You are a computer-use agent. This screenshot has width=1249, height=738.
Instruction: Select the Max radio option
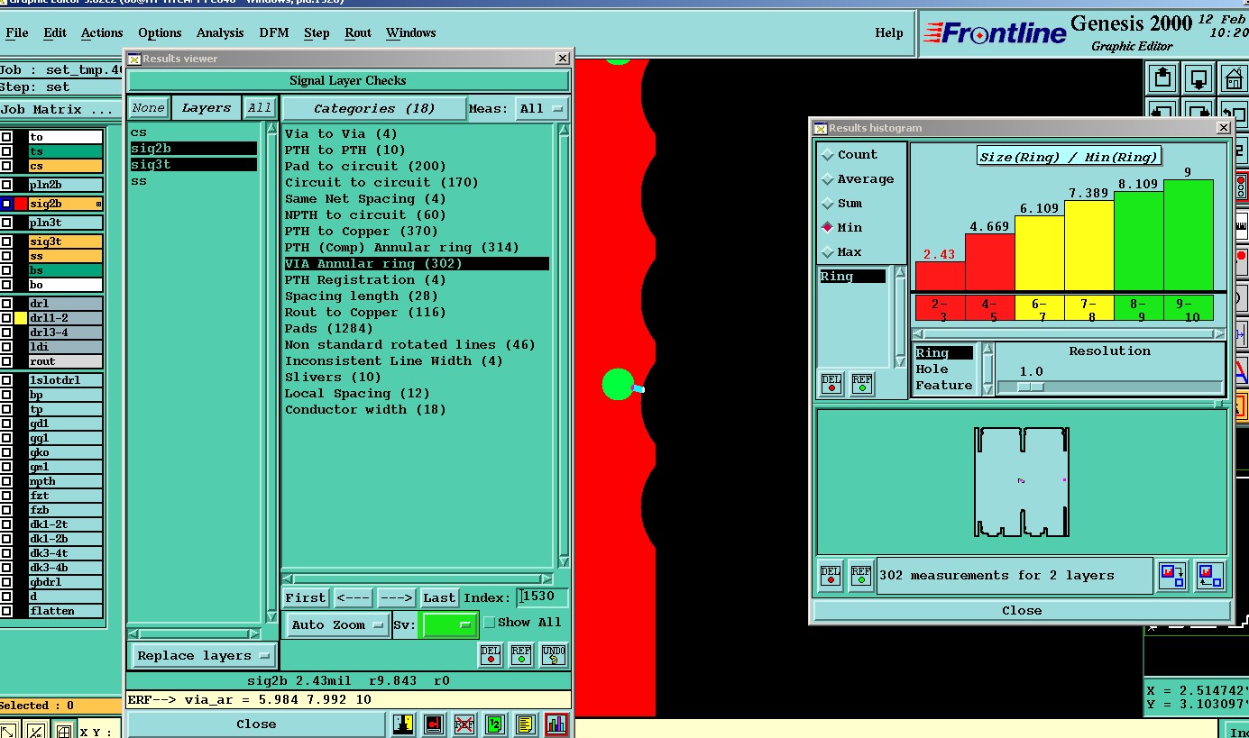coord(827,252)
